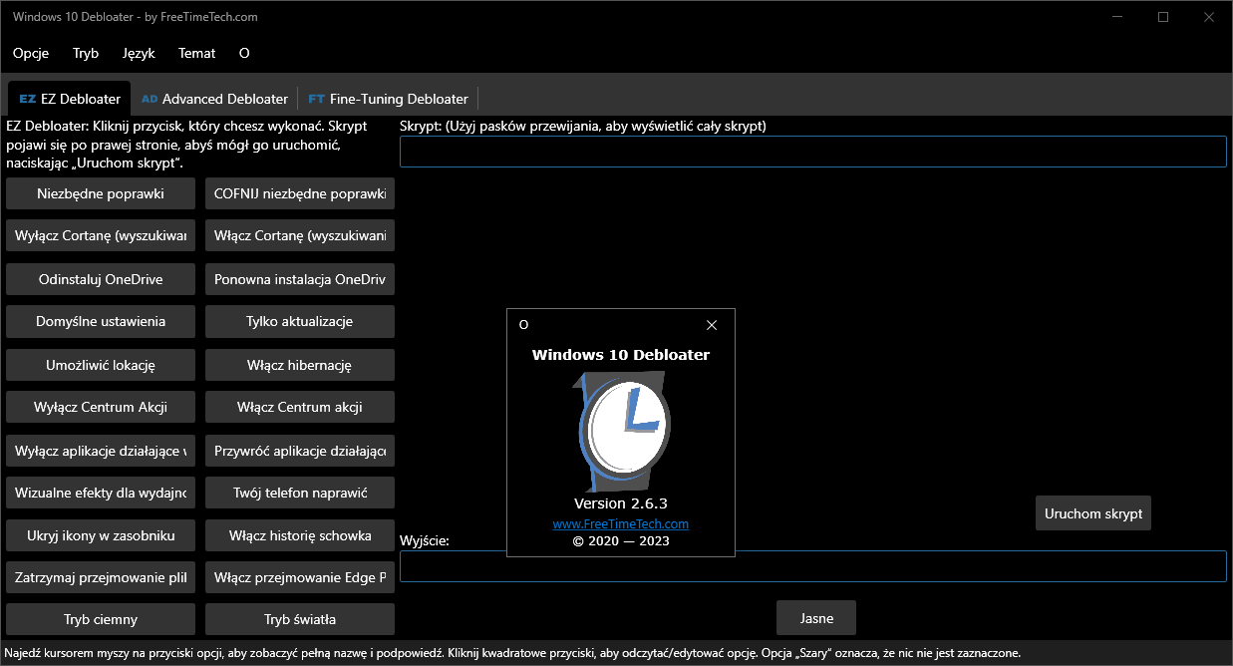Viewport: 1233px width, 666px height.
Task: Open the O menu
Action: pos(244,53)
